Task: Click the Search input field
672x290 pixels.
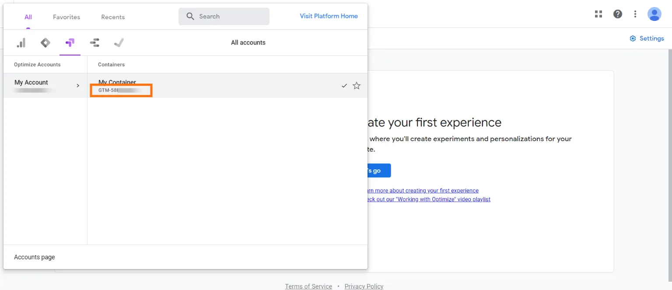Action: tap(227, 17)
